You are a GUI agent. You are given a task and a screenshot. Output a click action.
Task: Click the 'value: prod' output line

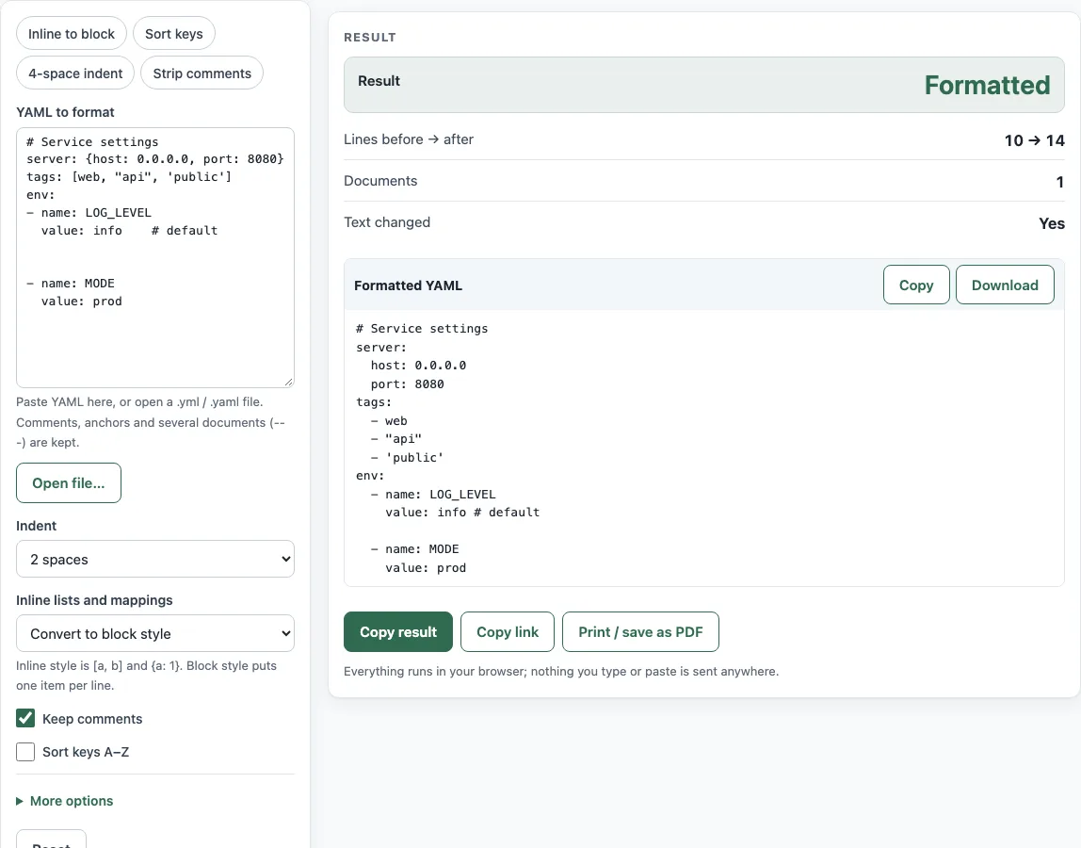[x=426, y=568]
